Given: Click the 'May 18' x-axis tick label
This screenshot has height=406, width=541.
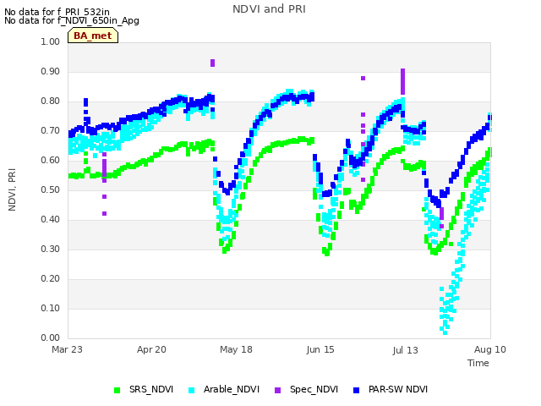Looking at the screenshot, I should pyautogui.click(x=236, y=349).
